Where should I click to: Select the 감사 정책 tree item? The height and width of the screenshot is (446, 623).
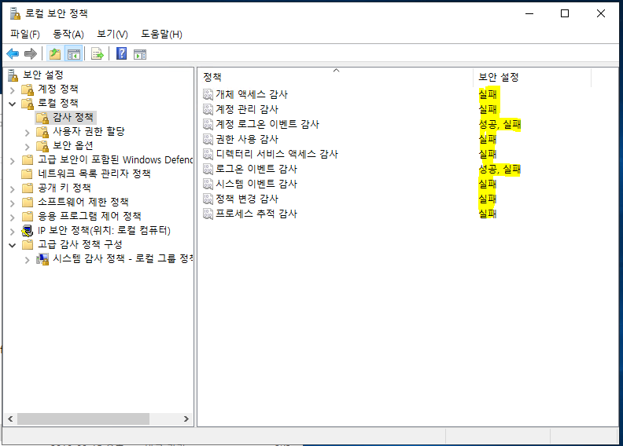coord(72,117)
